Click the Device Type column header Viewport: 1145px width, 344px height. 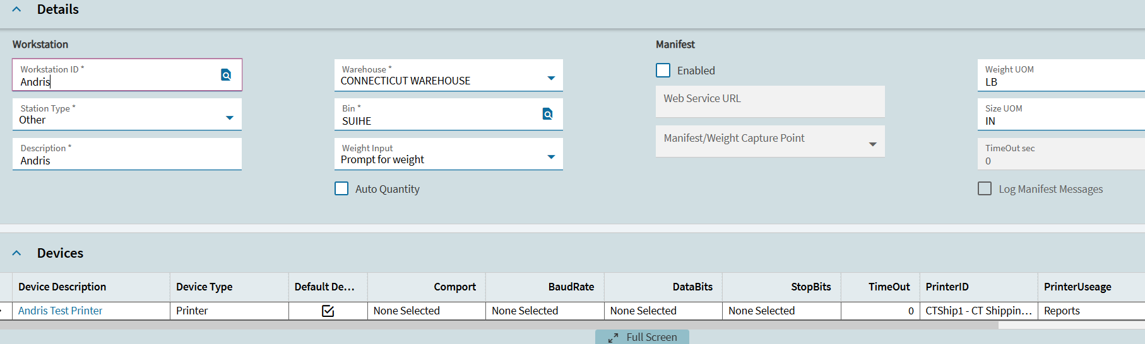pos(204,287)
